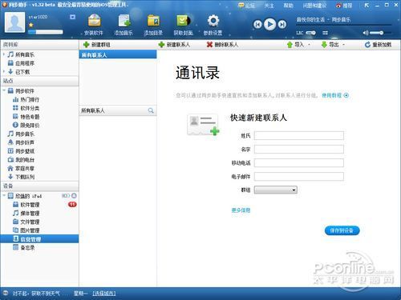This screenshot has height=300, width=401.
Task: Click 保存到设备 save to device button
Action: tap(342, 230)
